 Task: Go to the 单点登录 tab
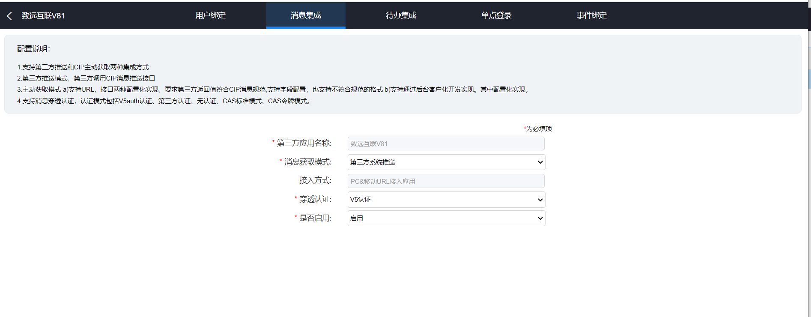496,15
